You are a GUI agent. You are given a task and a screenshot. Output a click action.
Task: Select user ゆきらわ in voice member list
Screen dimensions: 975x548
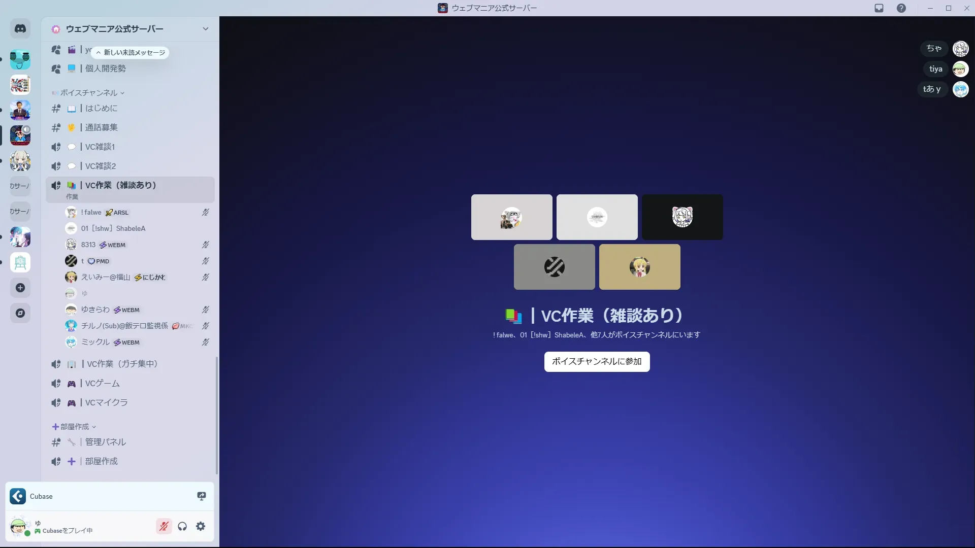point(95,310)
